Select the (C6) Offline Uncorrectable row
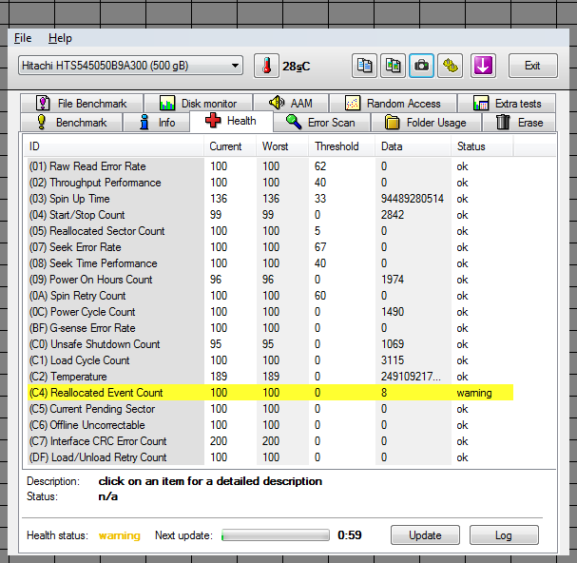The image size is (577, 563). [271, 425]
